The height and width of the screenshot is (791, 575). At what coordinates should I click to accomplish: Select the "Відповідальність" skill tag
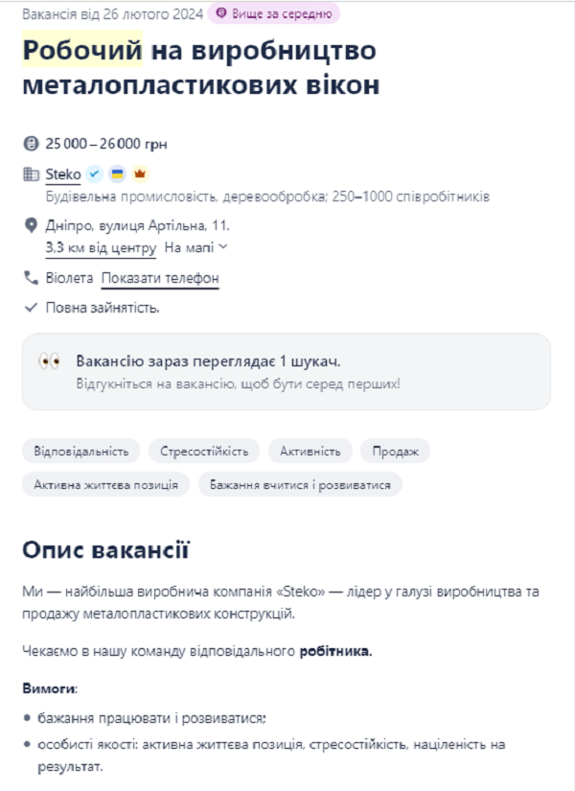pos(80,451)
